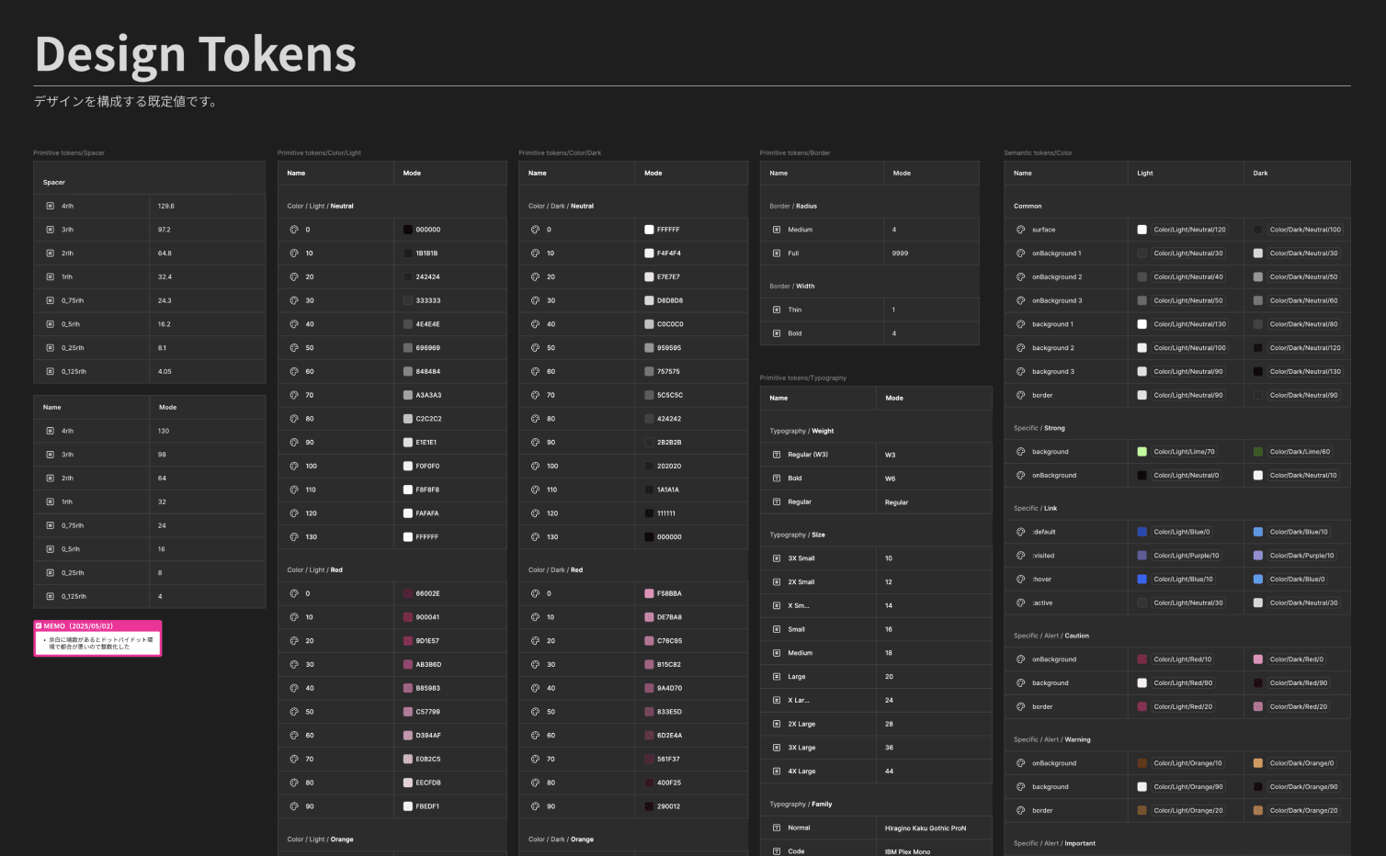Click the Design Tokens page title
Image resolution: width=1386 pixels, height=856 pixels.
coord(195,54)
